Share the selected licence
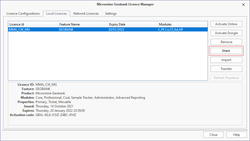This screenshot has width=250, height=141. point(226,51)
